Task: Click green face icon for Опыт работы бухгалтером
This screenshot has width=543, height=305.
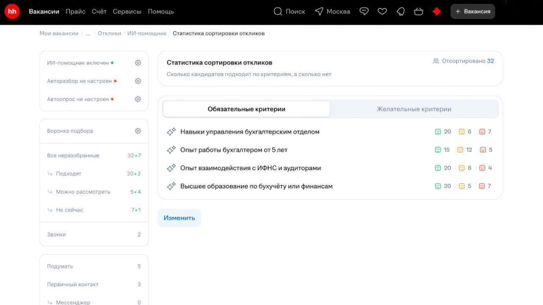Action: pyautogui.click(x=438, y=150)
